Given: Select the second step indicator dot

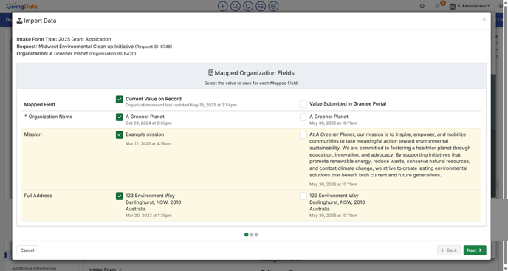Looking at the screenshot, I should point(251,235).
